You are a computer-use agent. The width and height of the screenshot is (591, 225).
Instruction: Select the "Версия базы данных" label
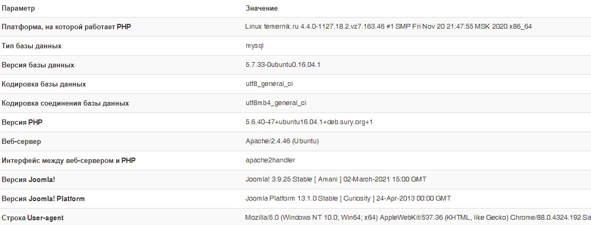(x=38, y=65)
